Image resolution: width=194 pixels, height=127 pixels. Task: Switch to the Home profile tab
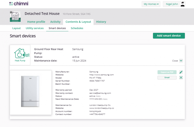36,22
